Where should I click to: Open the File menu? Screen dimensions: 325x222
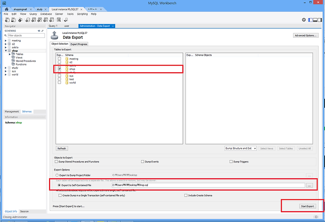tap(6, 14)
